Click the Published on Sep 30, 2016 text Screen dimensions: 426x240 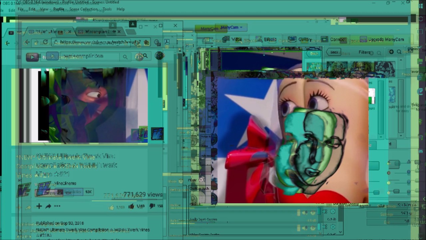[x=60, y=223]
